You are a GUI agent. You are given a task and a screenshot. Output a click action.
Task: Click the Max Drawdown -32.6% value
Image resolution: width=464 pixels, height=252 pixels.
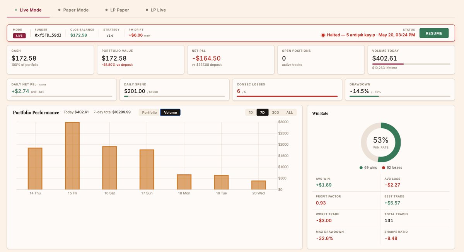pyautogui.click(x=324, y=238)
